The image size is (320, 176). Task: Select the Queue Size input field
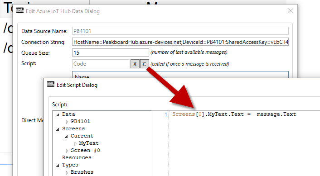pos(111,52)
